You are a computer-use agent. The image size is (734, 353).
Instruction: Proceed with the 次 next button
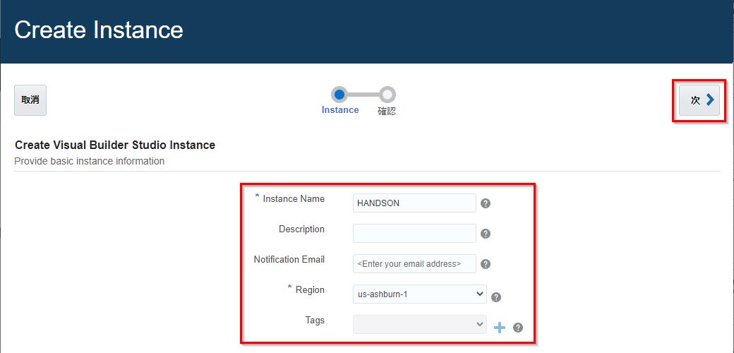tap(699, 100)
